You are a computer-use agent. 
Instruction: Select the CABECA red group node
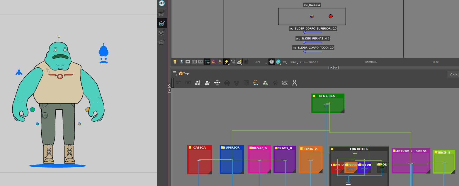coord(200,160)
